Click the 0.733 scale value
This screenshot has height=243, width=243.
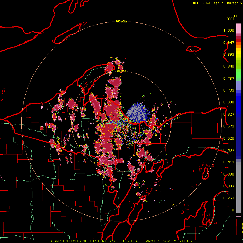point(229,90)
